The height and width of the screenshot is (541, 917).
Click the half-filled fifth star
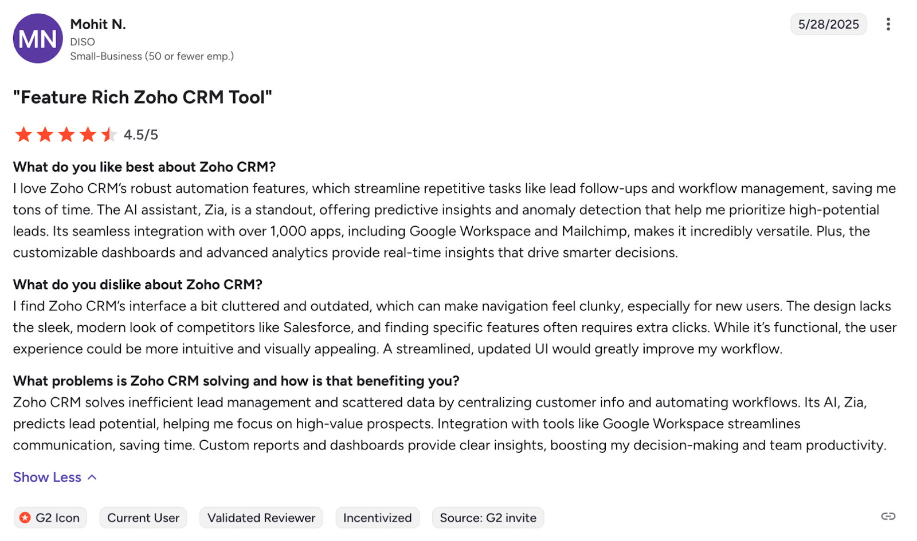tap(108, 134)
